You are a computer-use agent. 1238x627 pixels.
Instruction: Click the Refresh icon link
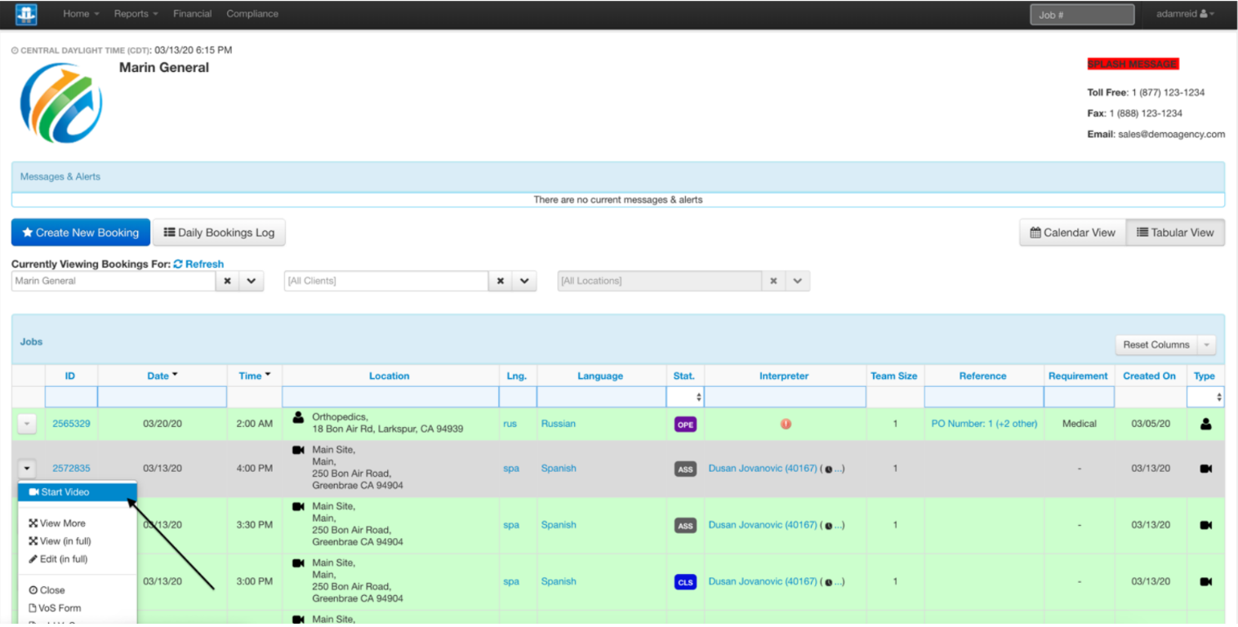(x=198, y=264)
